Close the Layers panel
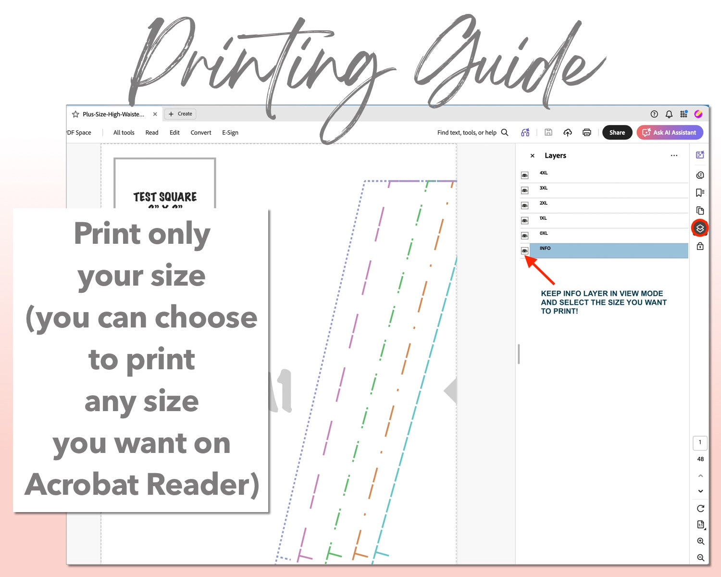 (532, 156)
